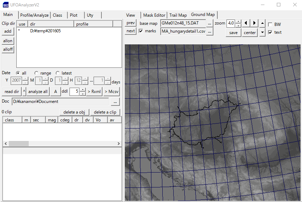
Task: Pan the ground map left
Action: [x=247, y=23]
